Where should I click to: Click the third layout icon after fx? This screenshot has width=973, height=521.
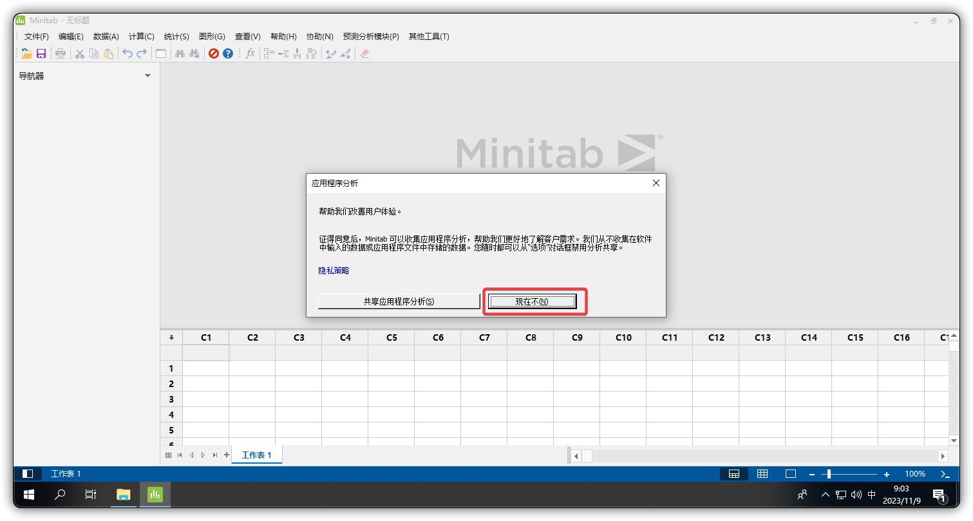298,53
